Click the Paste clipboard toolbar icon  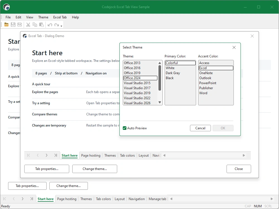click(42, 25)
